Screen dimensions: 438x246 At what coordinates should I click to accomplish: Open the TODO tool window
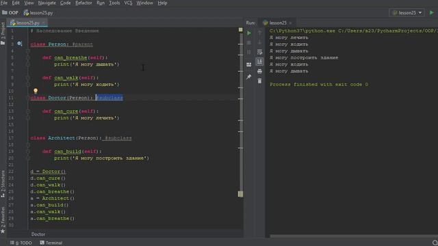[21, 243]
